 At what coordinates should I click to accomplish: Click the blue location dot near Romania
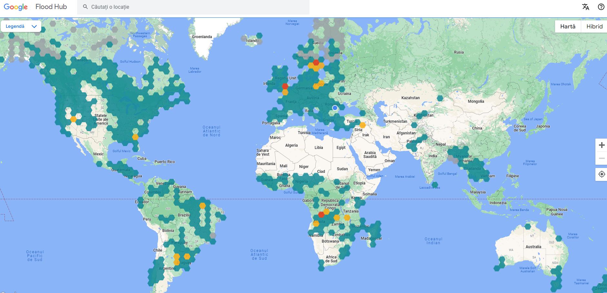(x=335, y=108)
